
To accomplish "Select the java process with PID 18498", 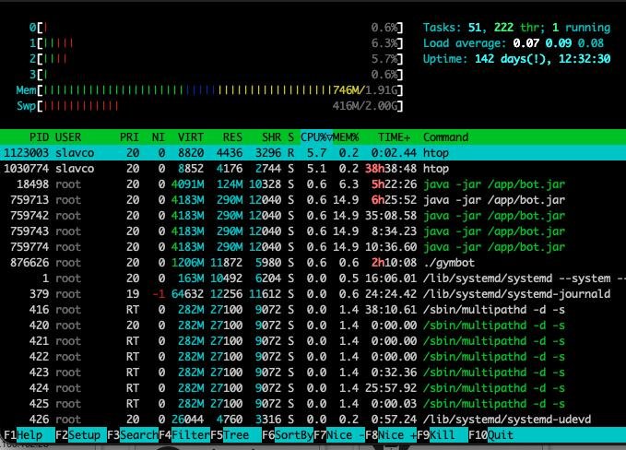I will point(313,184).
